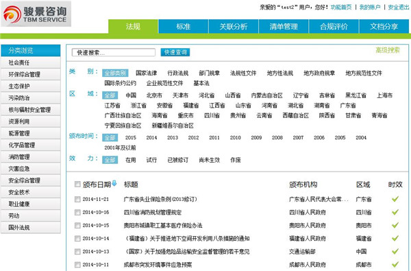411x271 pixels.
Task: Click into the 快速搜索 input field
Action: pyautogui.click(x=114, y=53)
